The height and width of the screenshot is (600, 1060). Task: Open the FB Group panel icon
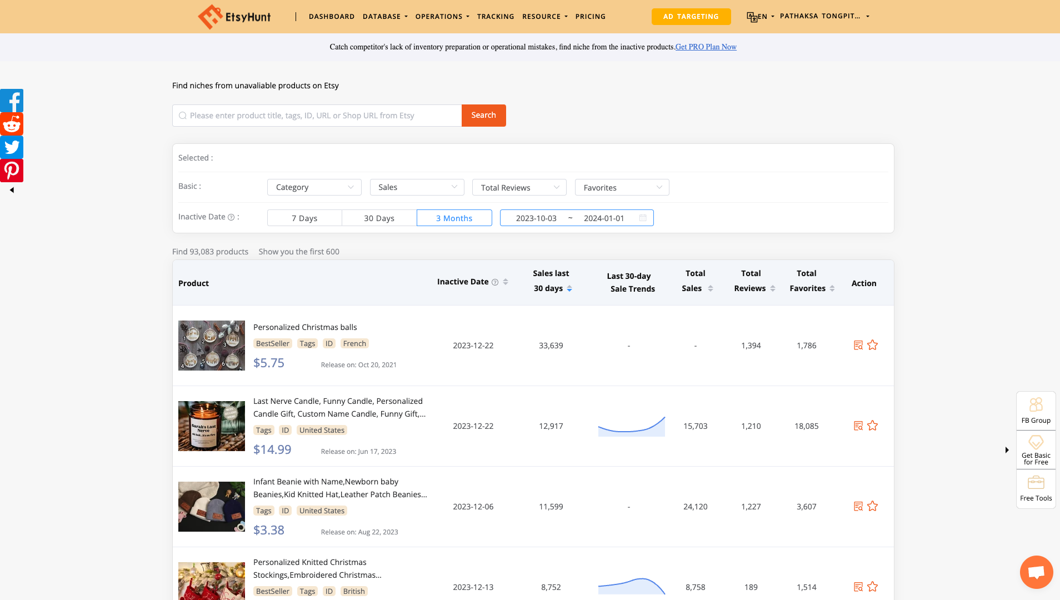tap(1036, 410)
